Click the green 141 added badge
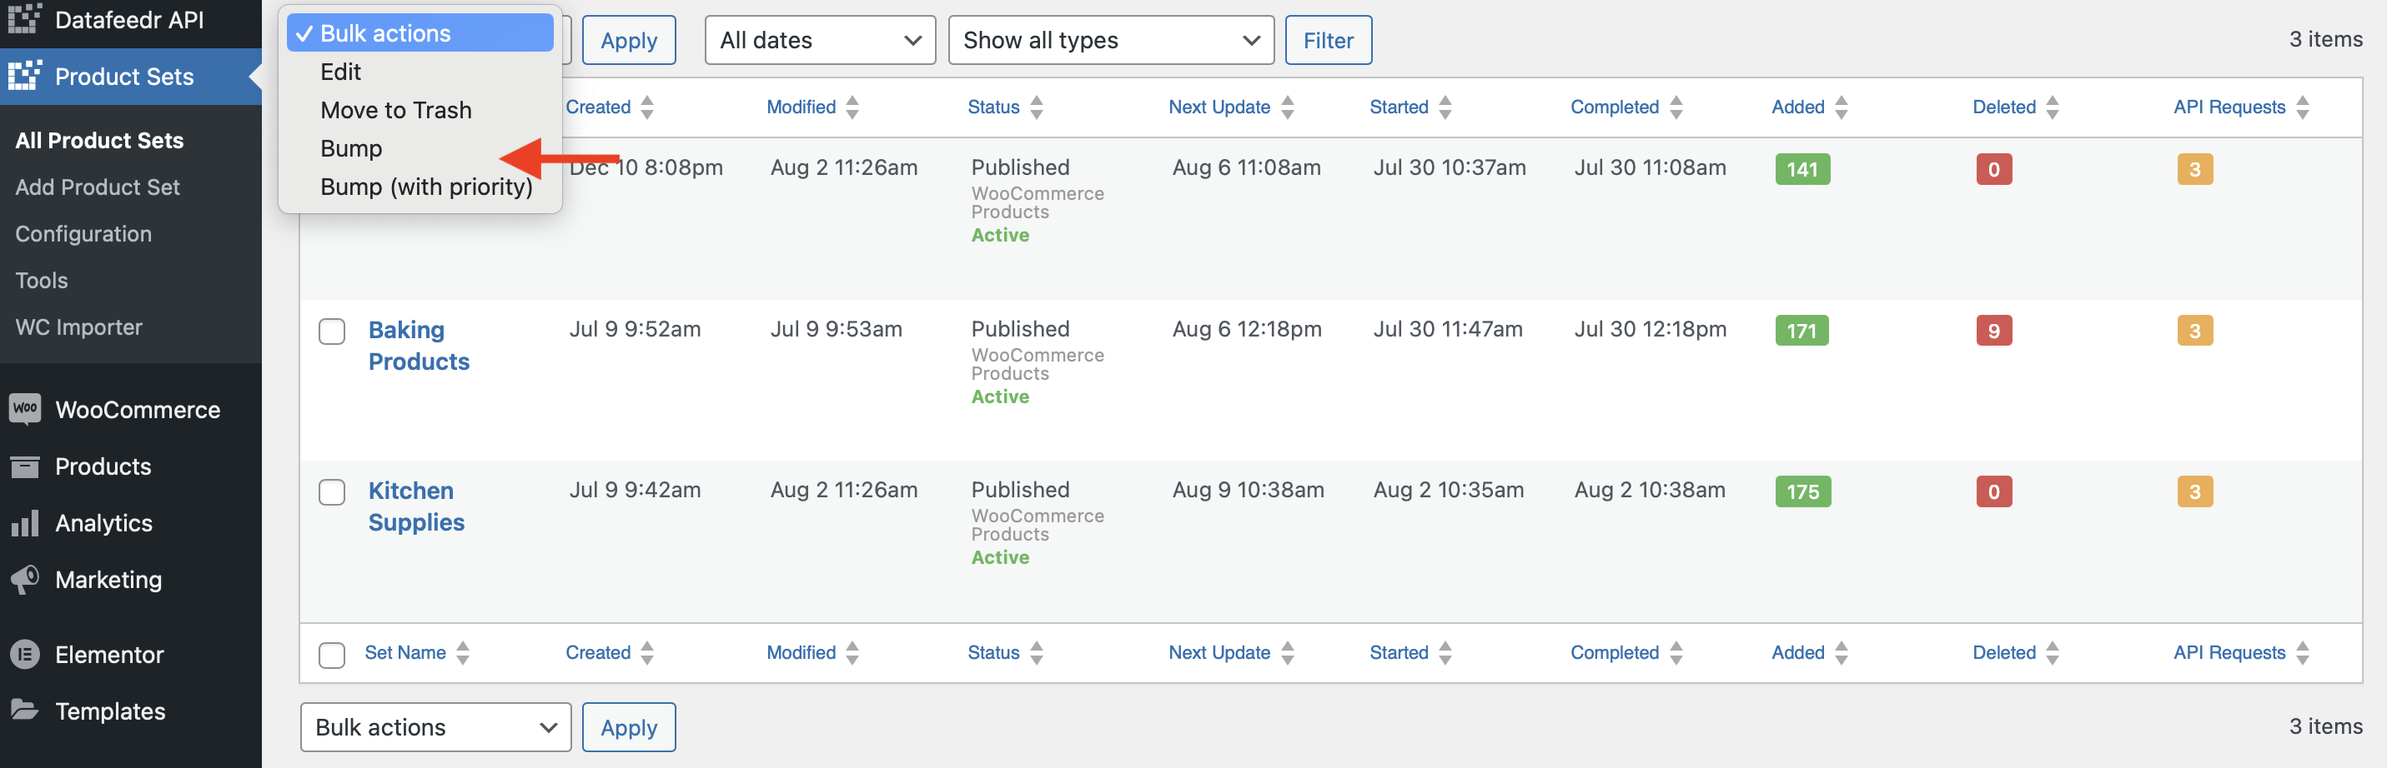 1802,169
